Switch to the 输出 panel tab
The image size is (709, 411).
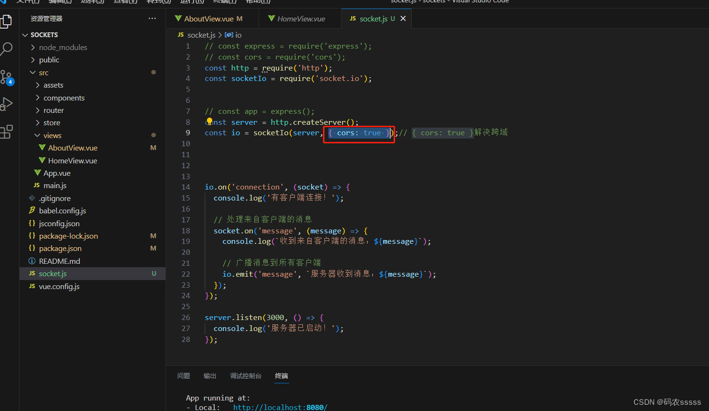point(209,376)
